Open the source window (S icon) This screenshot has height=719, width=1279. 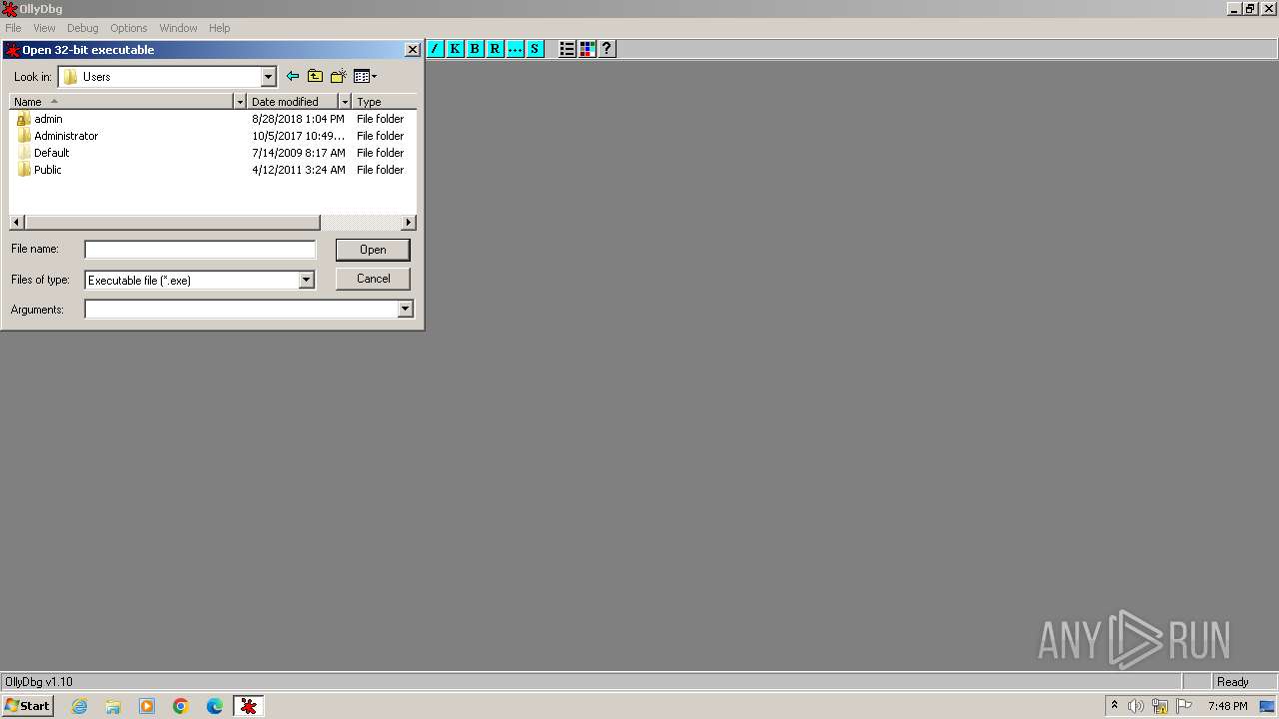535,48
